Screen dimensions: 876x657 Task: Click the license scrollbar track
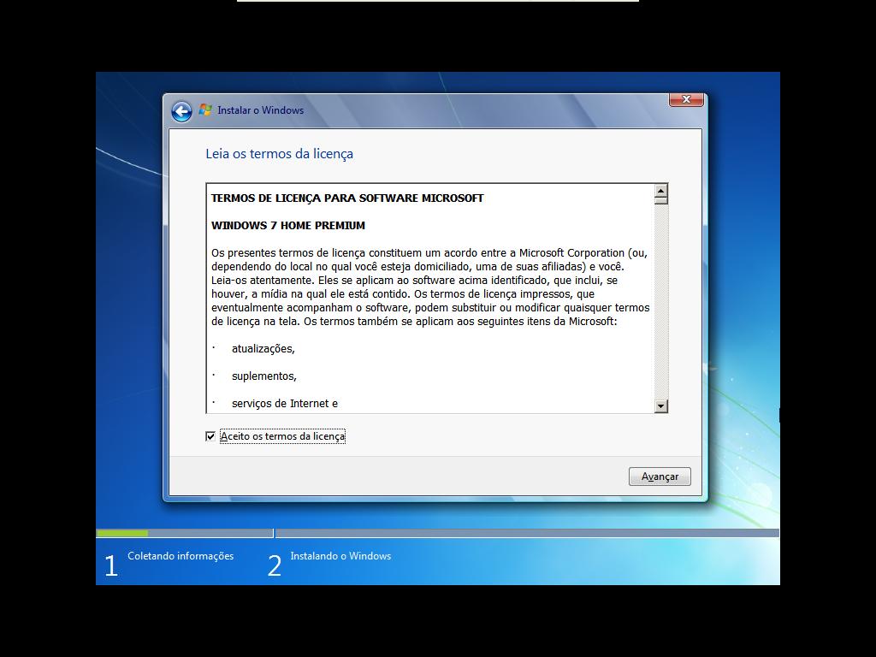point(661,302)
